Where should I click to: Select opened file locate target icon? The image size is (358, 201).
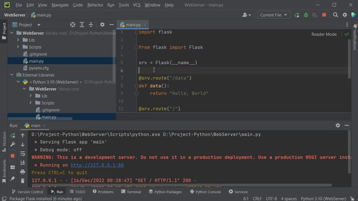coord(73,25)
